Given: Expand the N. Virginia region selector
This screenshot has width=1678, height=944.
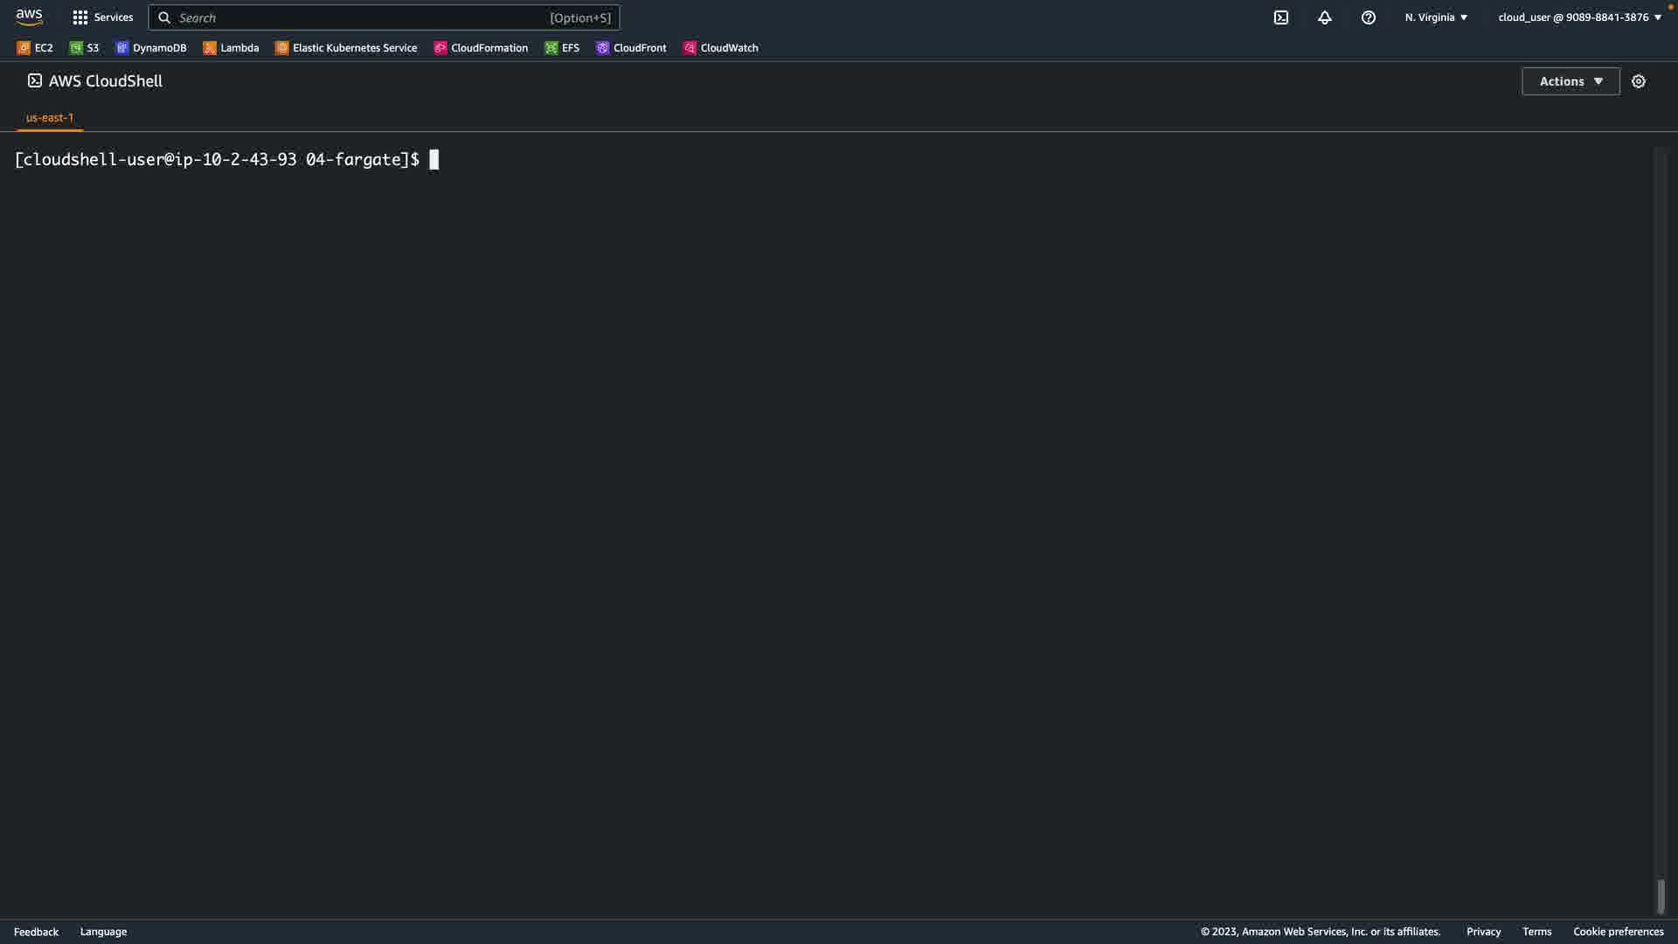Looking at the screenshot, I should 1436,17.
